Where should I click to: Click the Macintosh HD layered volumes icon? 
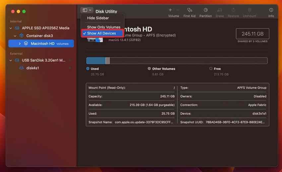click(26, 43)
